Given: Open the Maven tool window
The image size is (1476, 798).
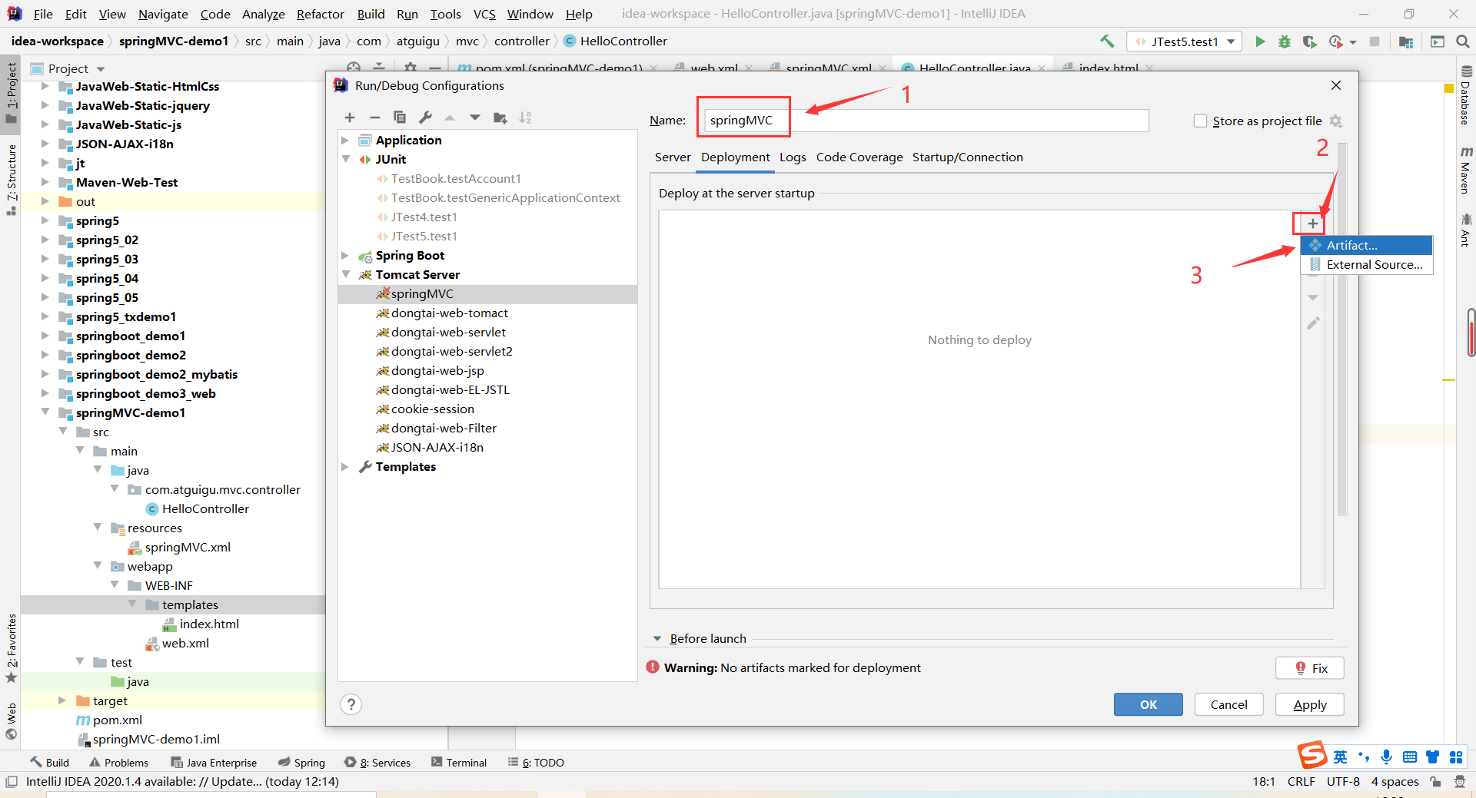Looking at the screenshot, I should click(x=1465, y=170).
